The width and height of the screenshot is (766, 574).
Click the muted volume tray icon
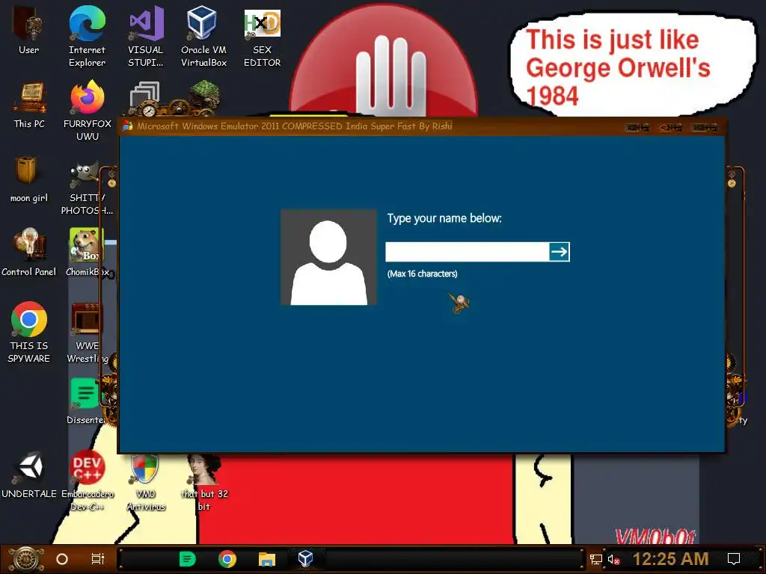613,560
